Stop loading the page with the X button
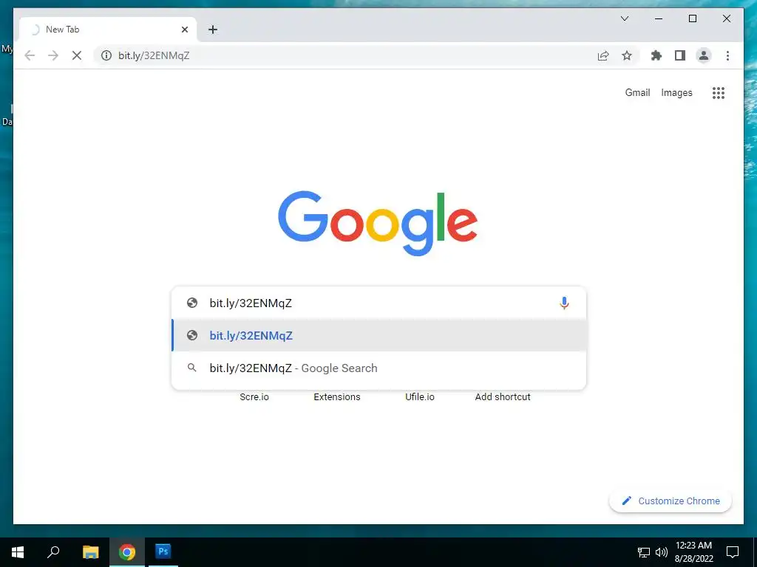This screenshot has width=757, height=567. click(77, 55)
